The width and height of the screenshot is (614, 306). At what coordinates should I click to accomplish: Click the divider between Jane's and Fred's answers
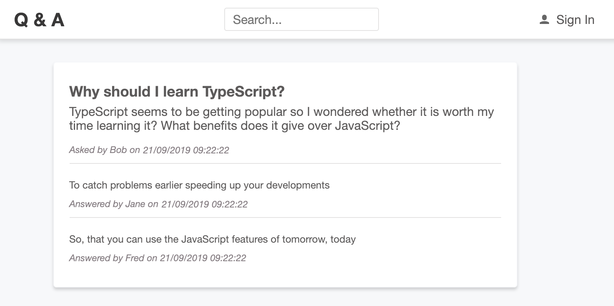pyautogui.click(x=285, y=218)
